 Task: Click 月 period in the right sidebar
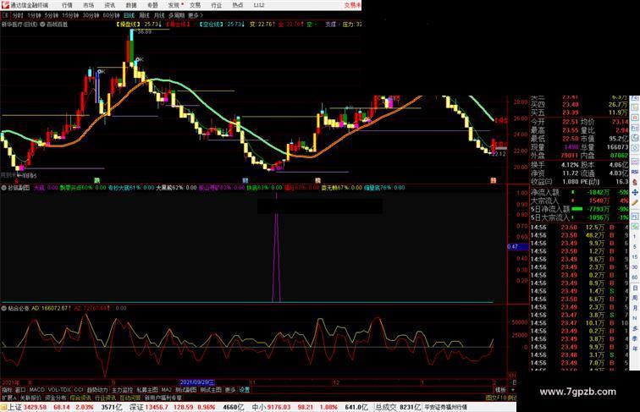point(635,309)
